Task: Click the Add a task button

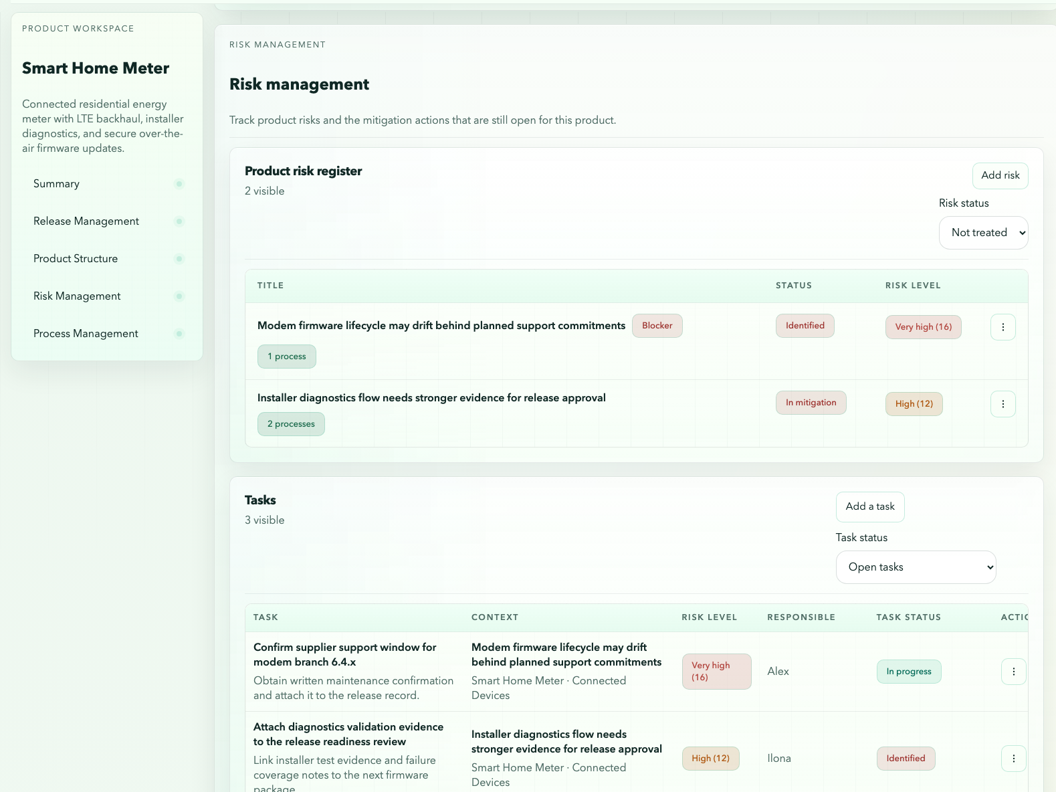Action: pos(869,507)
